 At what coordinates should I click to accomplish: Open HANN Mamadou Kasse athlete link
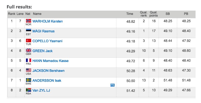(x=50, y=61)
